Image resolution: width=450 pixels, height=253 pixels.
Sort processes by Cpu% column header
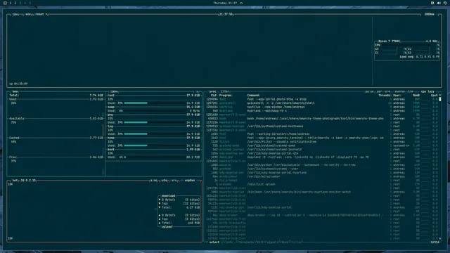[435, 96]
